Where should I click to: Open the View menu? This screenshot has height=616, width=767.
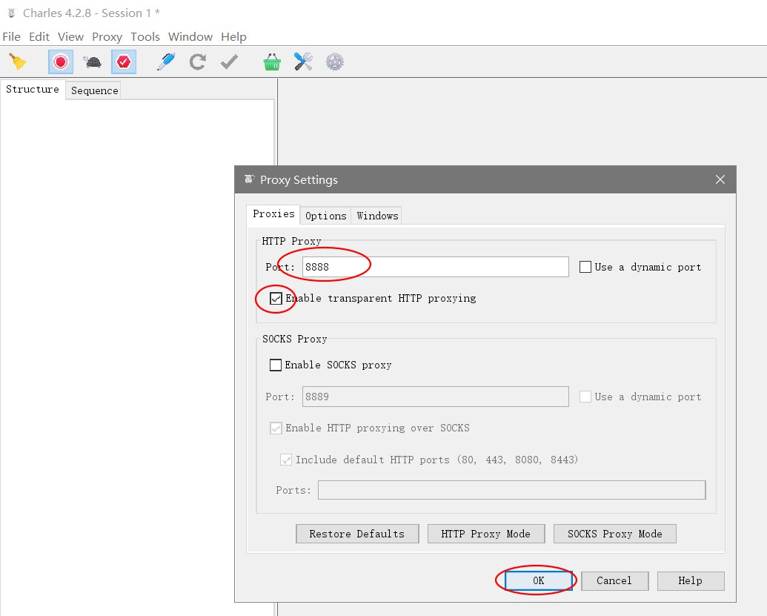click(x=70, y=37)
